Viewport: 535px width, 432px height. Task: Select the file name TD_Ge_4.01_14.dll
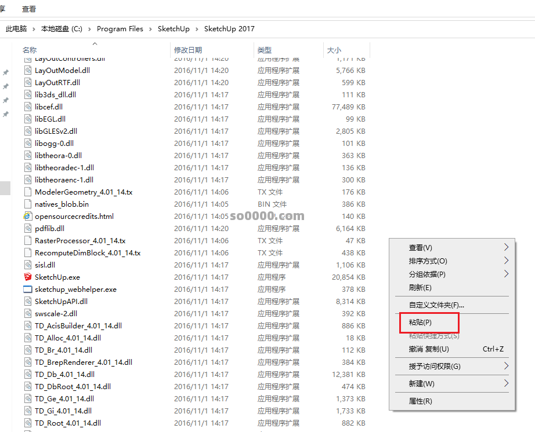(64, 398)
